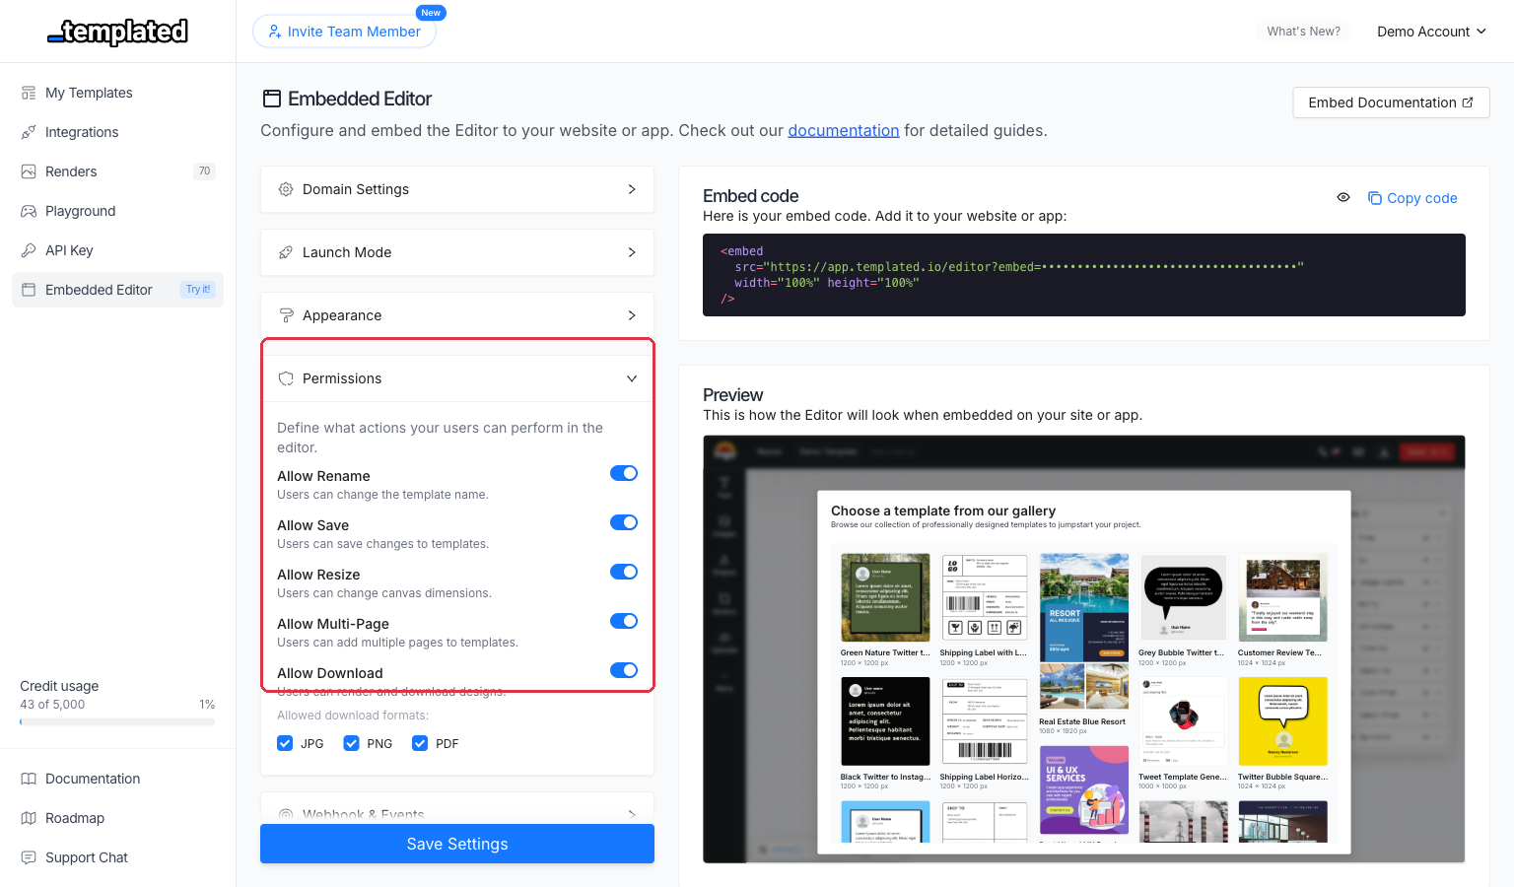Click the Domain Settings gear icon
The width and height of the screenshot is (1514, 887).
point(286,189)
